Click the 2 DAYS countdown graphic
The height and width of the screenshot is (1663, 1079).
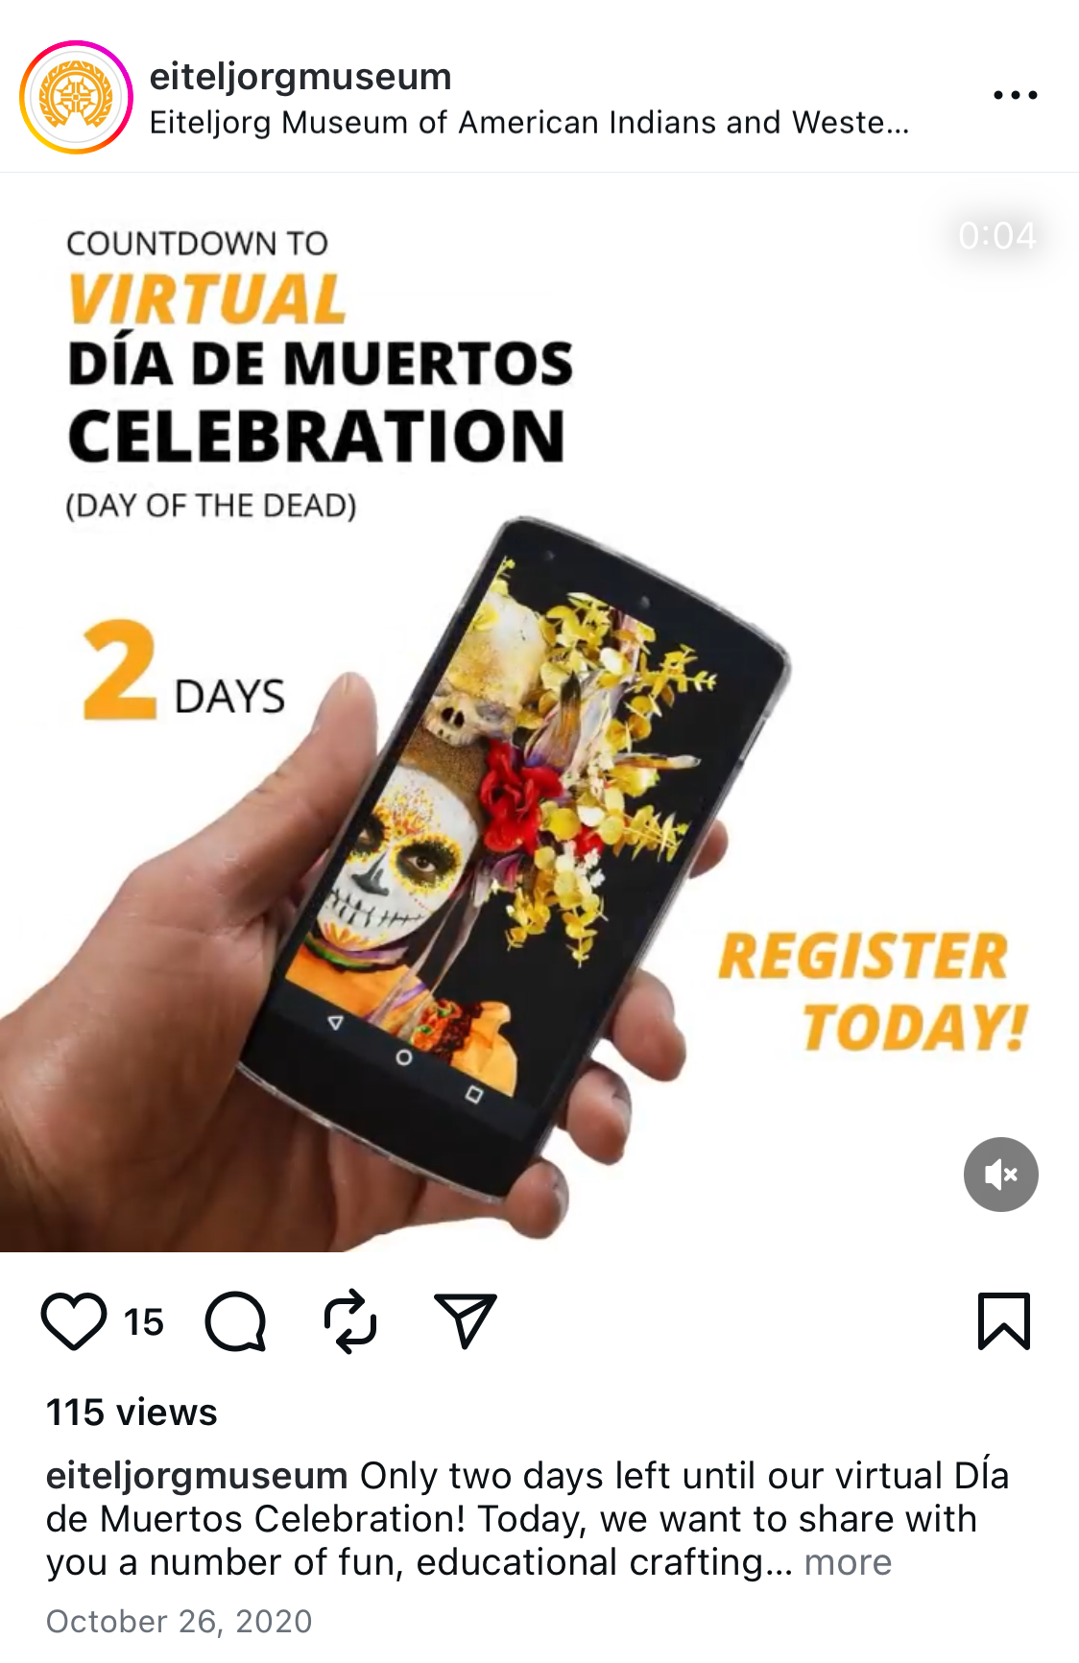coord(184,671)
